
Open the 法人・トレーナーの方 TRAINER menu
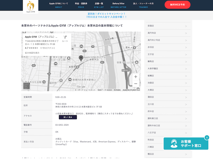(143, 5)
